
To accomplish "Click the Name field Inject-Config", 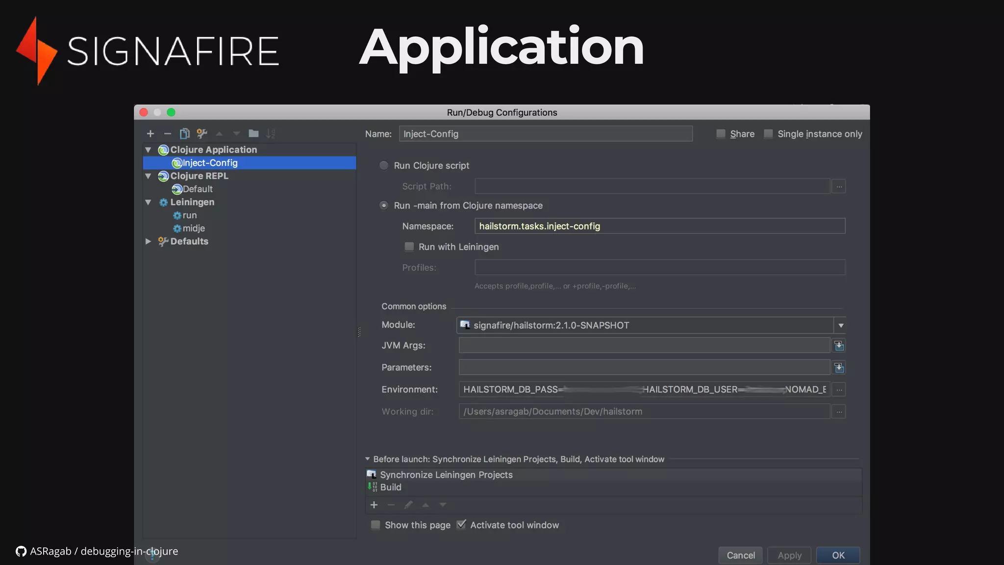I will click(546, 134).
